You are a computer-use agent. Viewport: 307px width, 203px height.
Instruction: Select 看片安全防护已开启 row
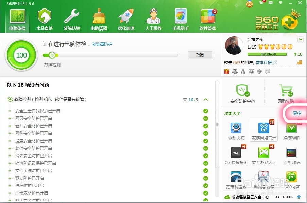click(x=109, y=126)
